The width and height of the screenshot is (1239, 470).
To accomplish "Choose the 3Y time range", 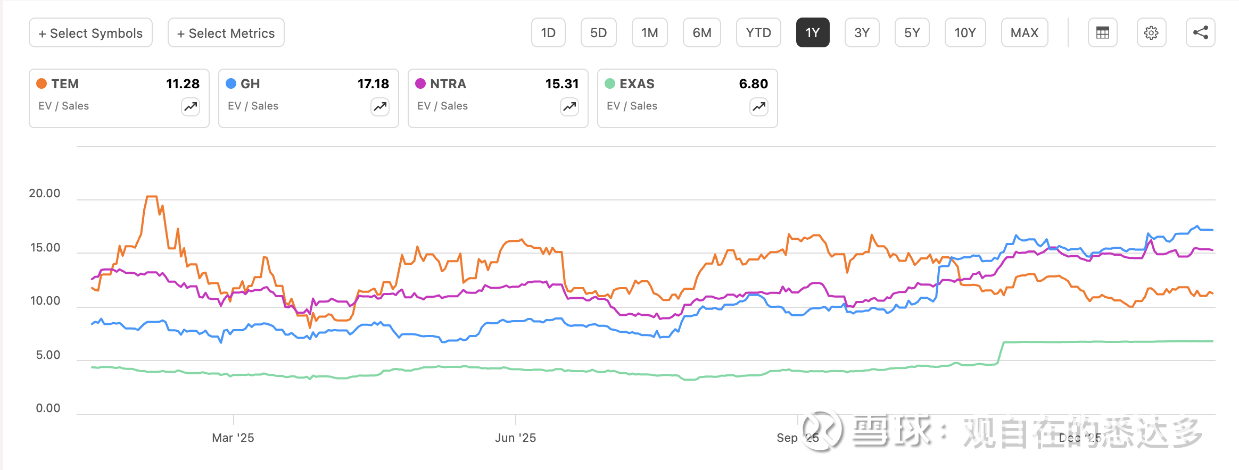I will pos(862,33).
